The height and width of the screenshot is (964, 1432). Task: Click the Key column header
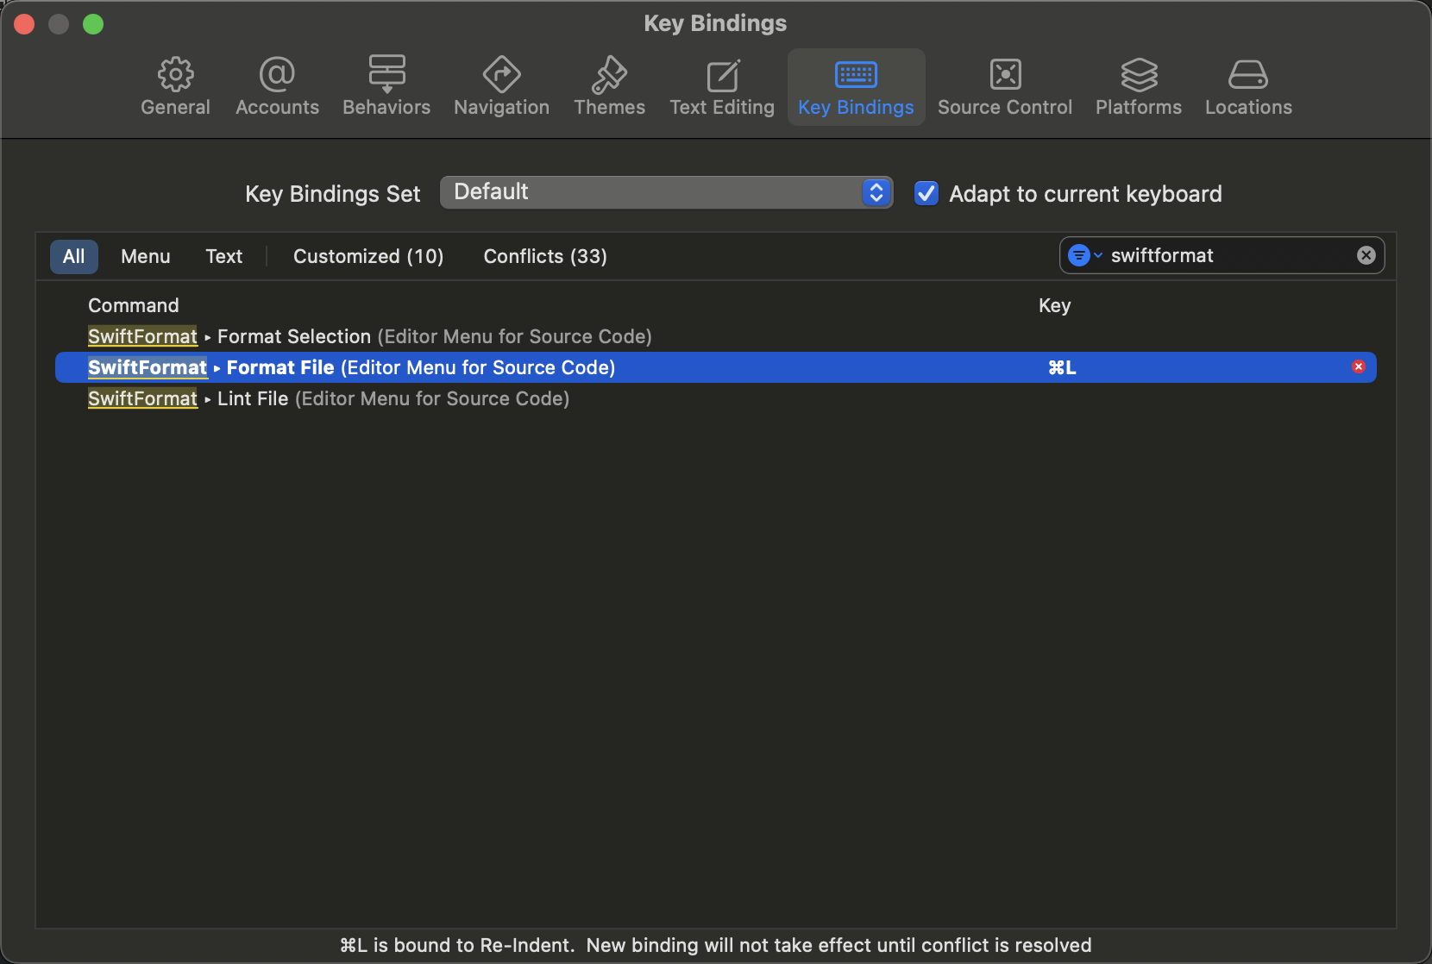click(1054, 305)
